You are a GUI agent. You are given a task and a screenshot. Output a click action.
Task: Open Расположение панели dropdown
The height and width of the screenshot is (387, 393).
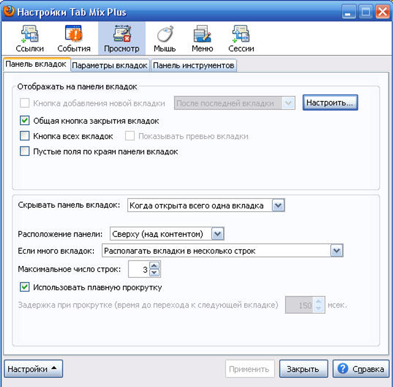(x=167, y=234)
